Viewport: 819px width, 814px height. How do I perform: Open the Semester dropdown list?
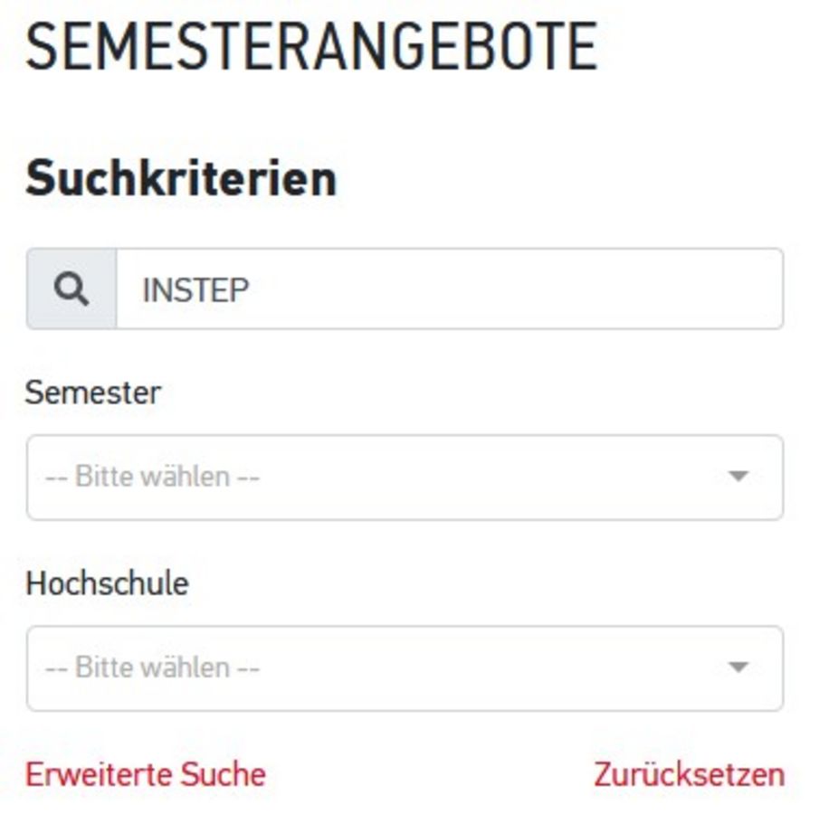point(405,478)
